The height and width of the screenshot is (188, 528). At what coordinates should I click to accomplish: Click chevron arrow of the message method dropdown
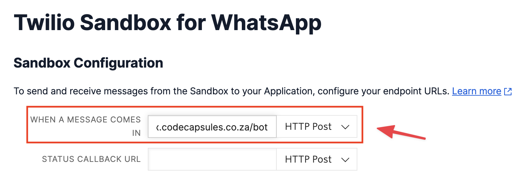[345, 127]
